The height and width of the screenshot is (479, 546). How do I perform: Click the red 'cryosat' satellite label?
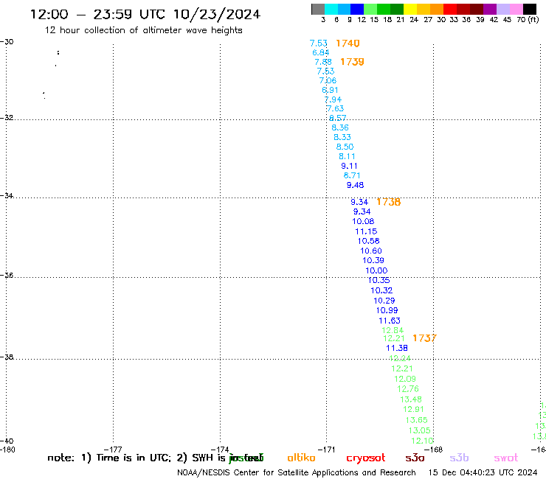pos(366,458)
